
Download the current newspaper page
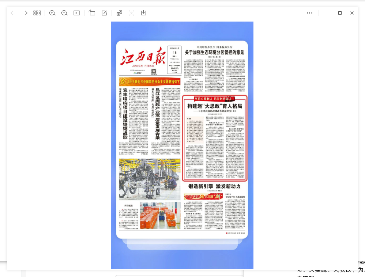pos(143,13)
